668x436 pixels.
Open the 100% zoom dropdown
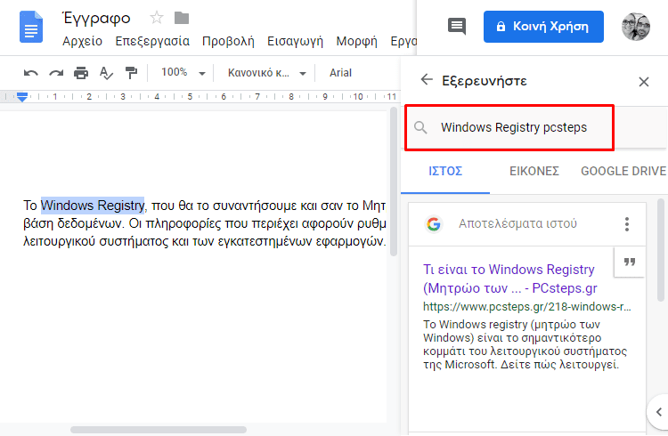click(x=182, y=73)
